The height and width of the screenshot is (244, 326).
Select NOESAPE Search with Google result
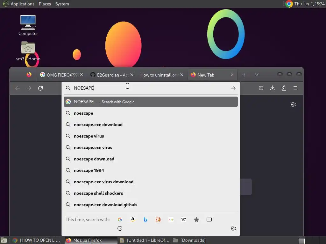[x=151, y=102]
